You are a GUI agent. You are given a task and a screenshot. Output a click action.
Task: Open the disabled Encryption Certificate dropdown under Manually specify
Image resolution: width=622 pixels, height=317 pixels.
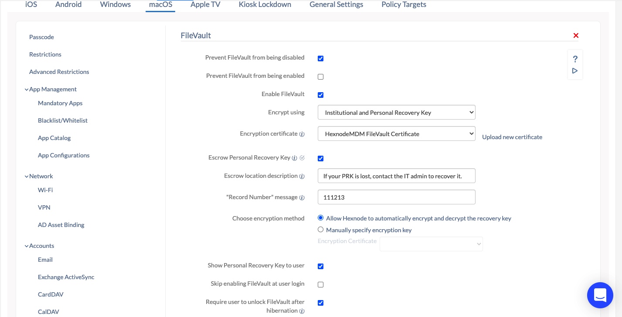[431, 244]
